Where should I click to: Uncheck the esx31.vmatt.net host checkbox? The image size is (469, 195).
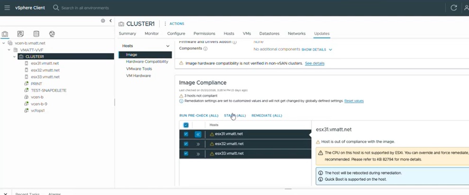[186, 134]
